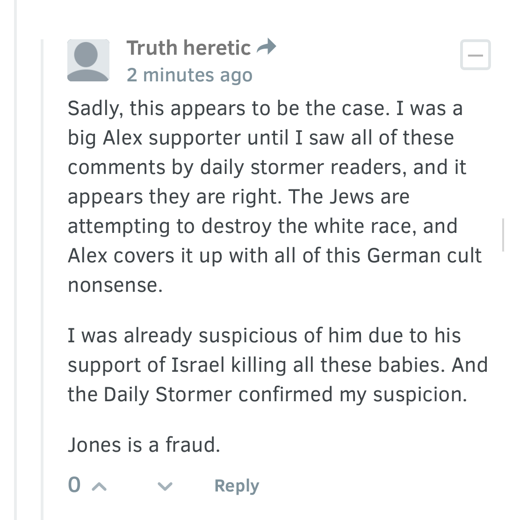Click the sentence "Jones is a fraud."
The width and height of the screenshot is (505, 520).
tap(144, 445)
